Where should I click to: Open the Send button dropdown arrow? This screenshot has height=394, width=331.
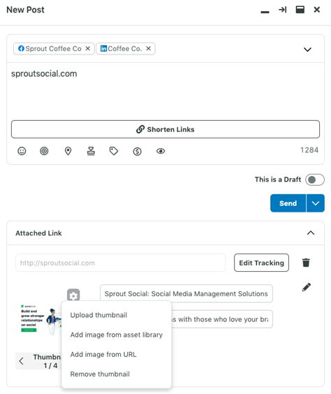pos(316,203)
